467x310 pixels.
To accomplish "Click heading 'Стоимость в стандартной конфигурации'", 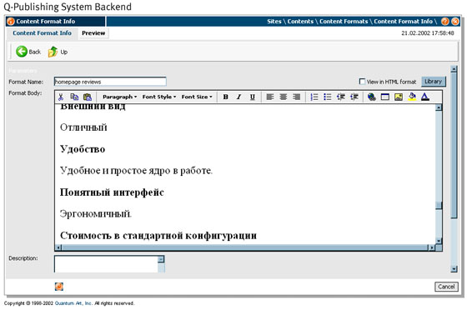I will [x=158, y=235].
